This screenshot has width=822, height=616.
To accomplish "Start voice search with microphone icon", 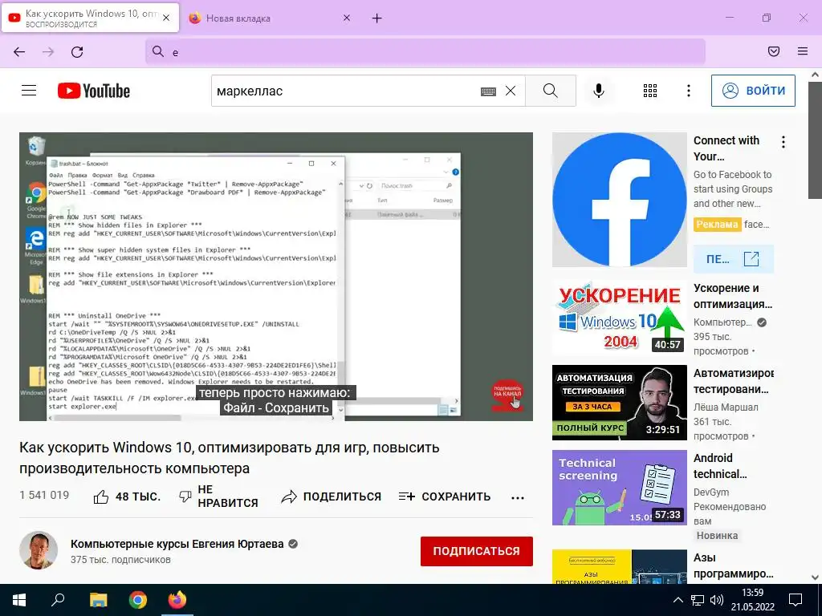I will coord(599,91).
